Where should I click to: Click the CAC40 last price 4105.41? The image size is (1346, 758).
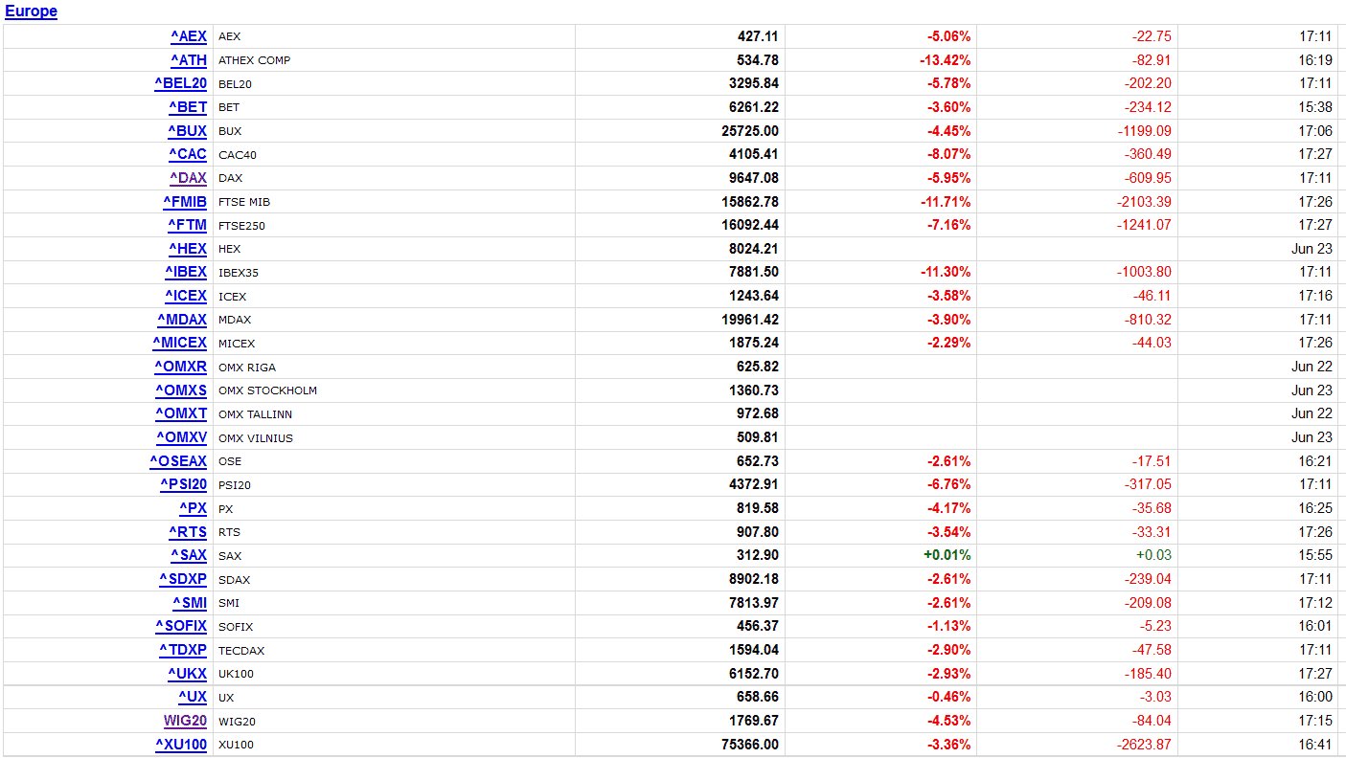pyautogui.click(x=751, y=154)
